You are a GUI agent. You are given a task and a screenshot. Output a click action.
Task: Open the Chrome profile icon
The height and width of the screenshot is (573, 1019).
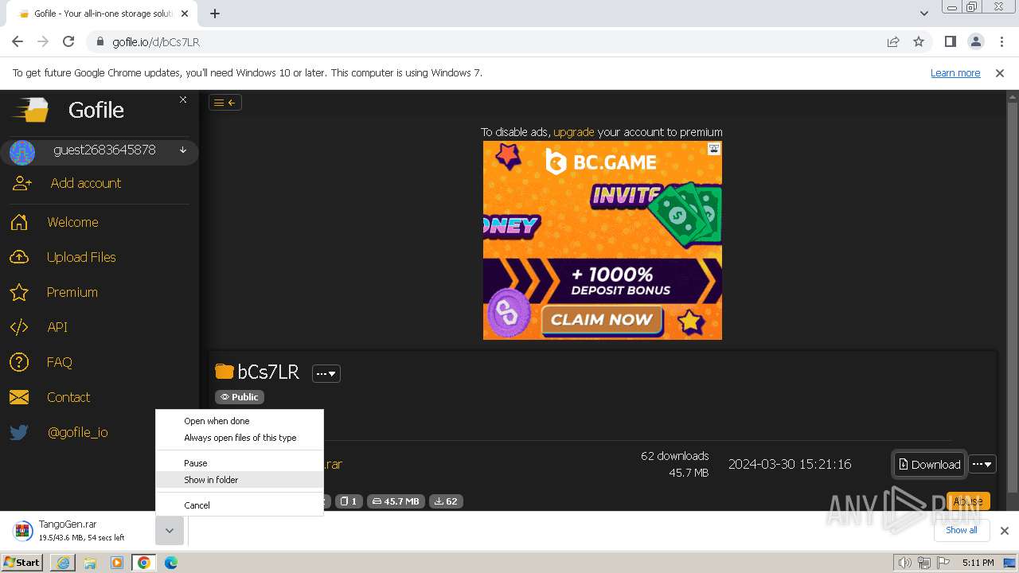(x=976, y=41)
